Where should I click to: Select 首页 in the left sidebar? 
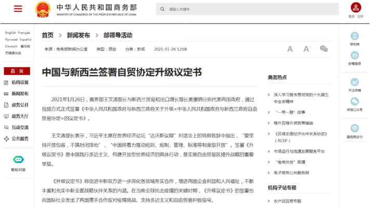click(17, 71)
